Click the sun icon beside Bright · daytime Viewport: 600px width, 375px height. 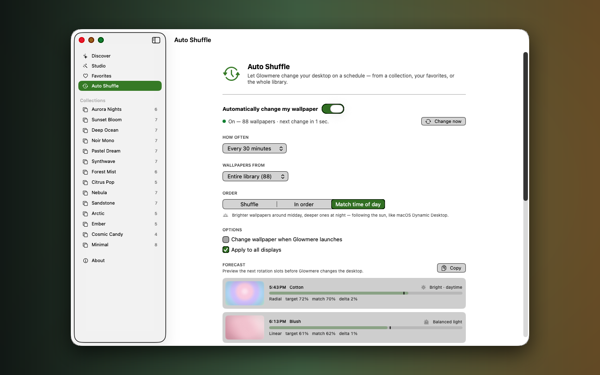coord(423,287)
